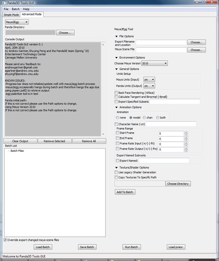
Task: Toggle Use Legacy Shader Generation
Action: tap(116, 172)
